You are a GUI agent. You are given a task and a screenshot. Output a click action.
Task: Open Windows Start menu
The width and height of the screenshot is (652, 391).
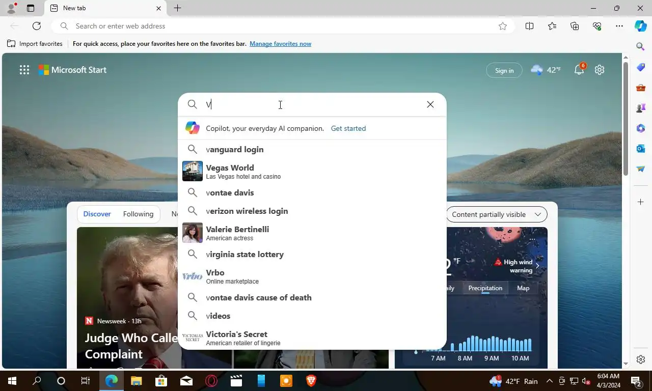click(12, 381)
